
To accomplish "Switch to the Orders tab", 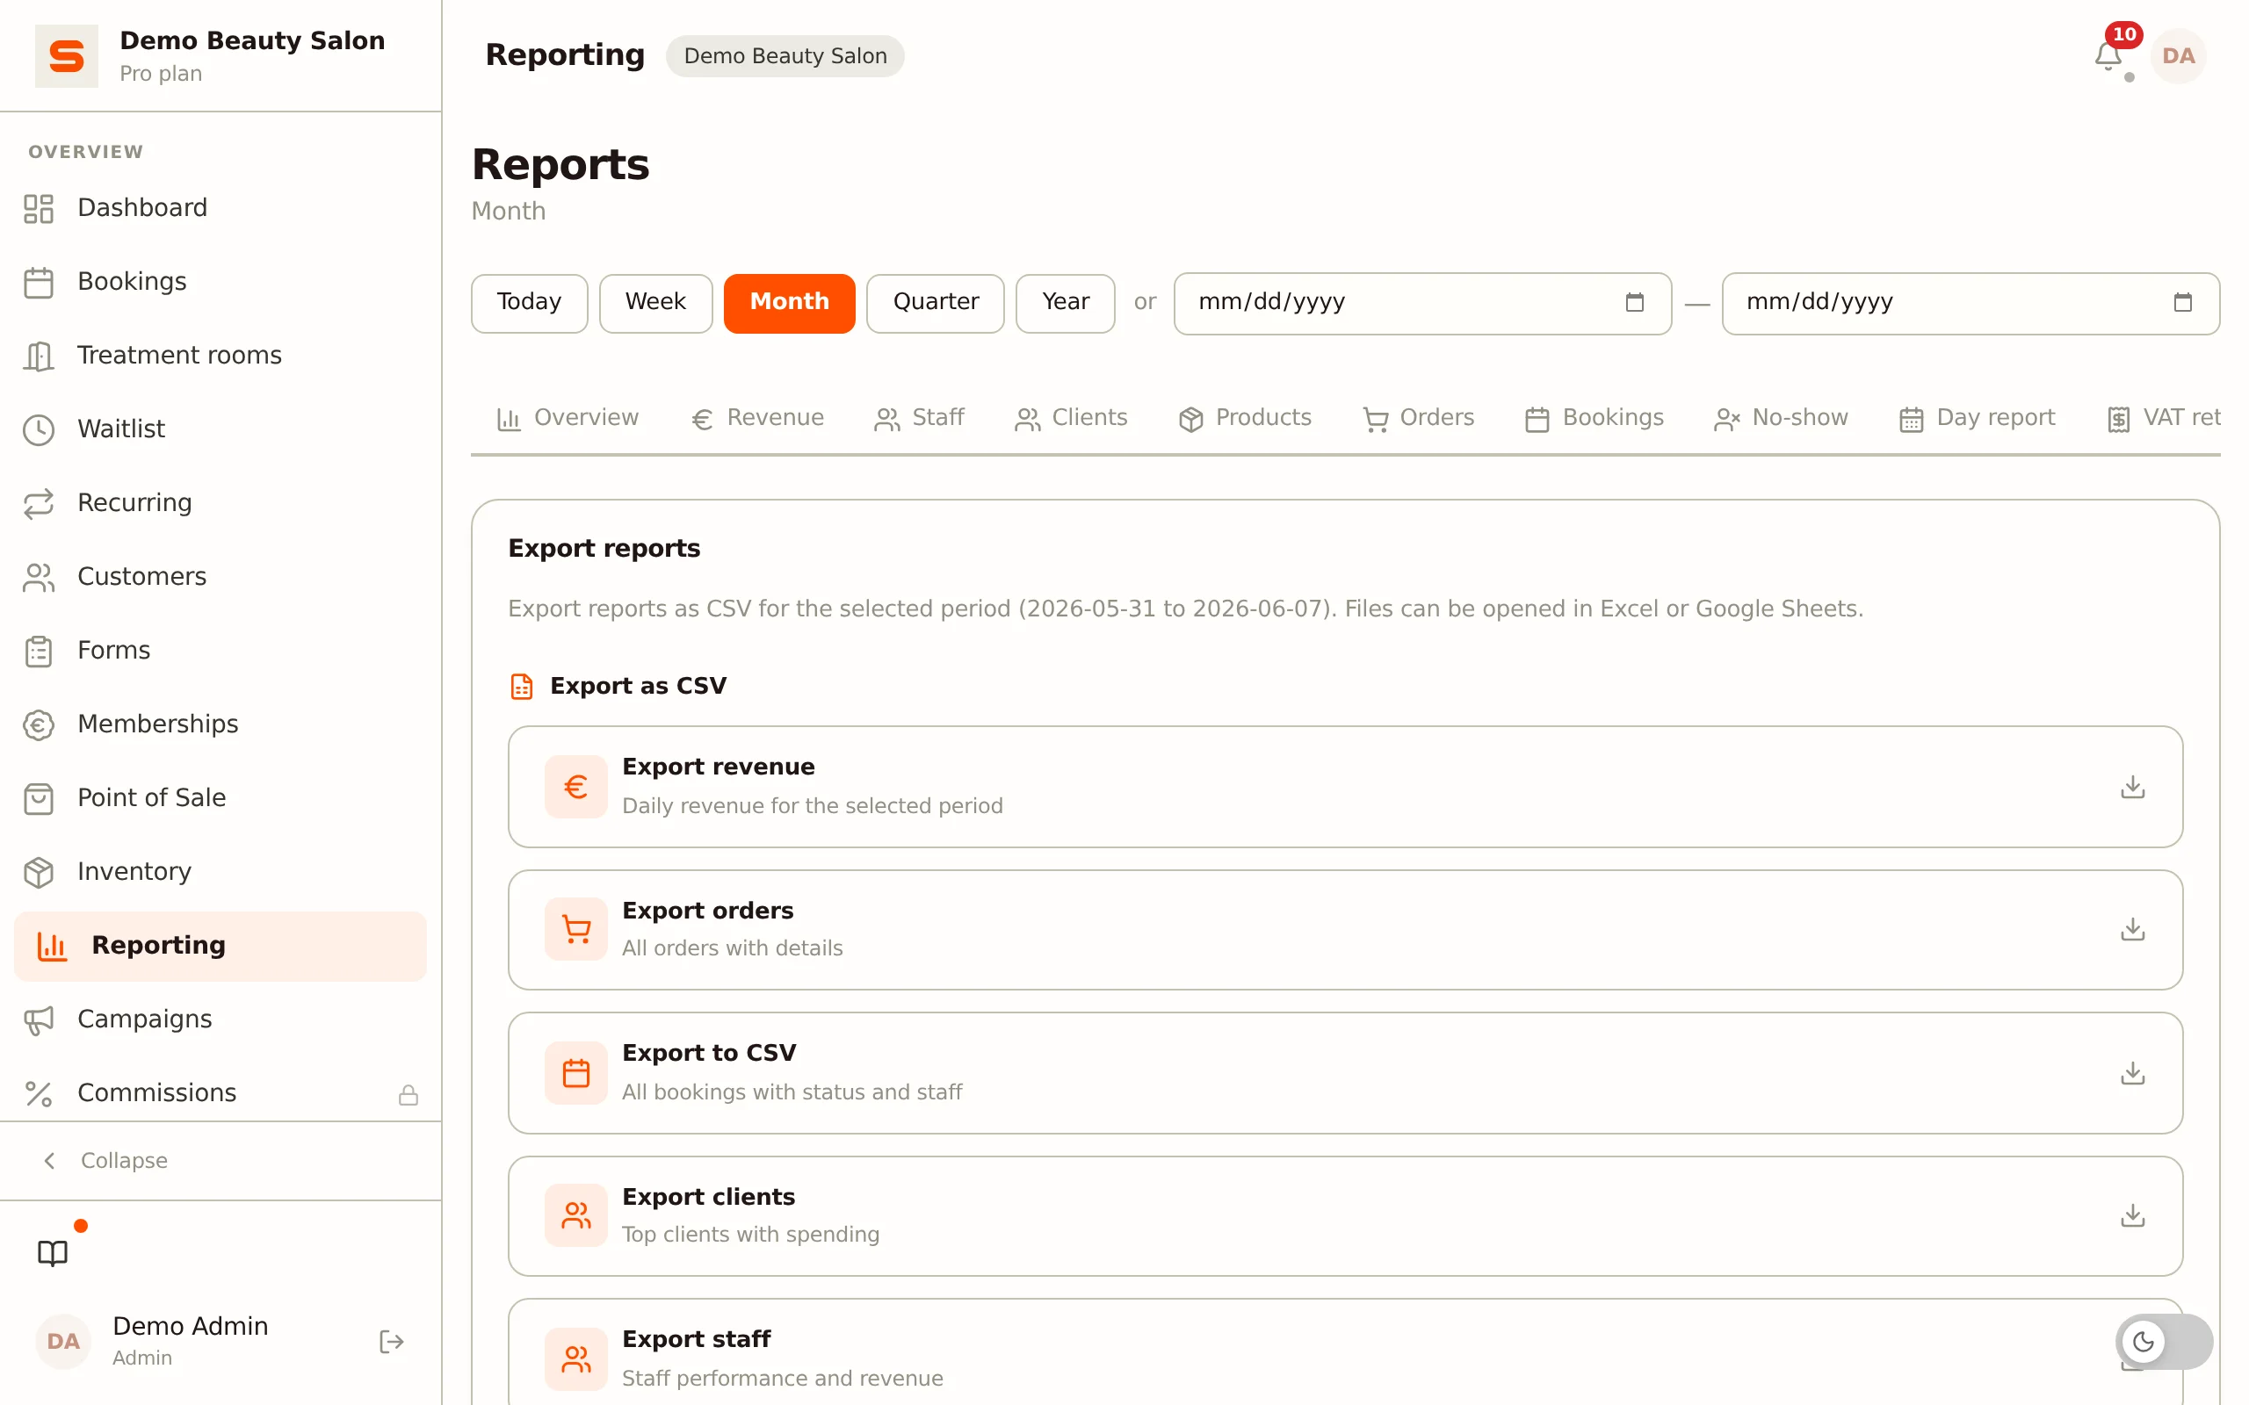I will [1418, 418].
